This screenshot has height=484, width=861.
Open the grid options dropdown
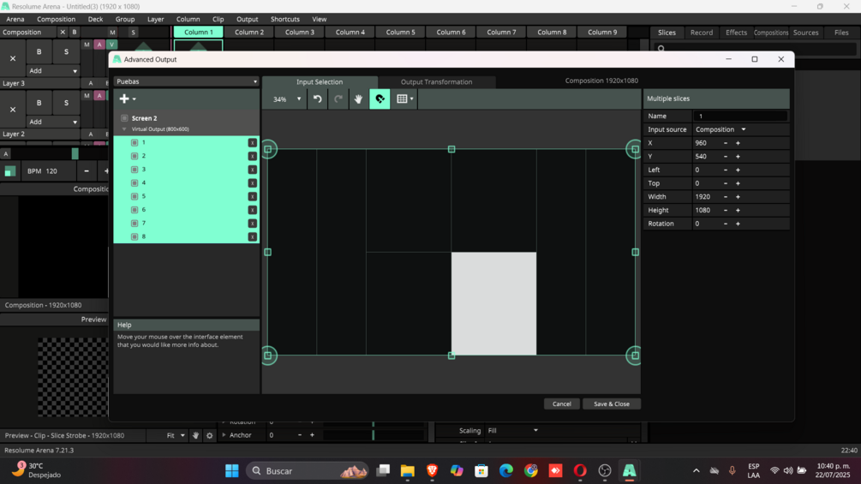(x=404, y=99)
